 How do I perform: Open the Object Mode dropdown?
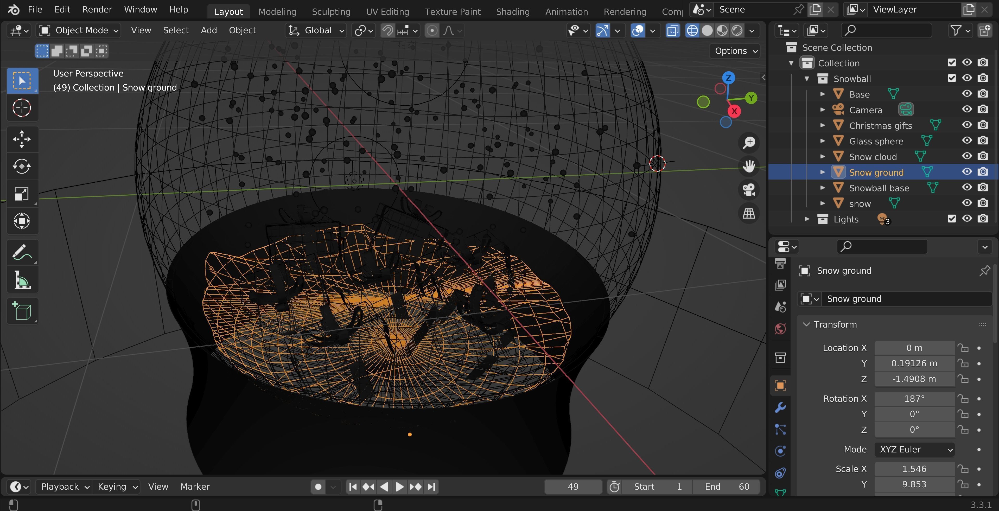78,30
